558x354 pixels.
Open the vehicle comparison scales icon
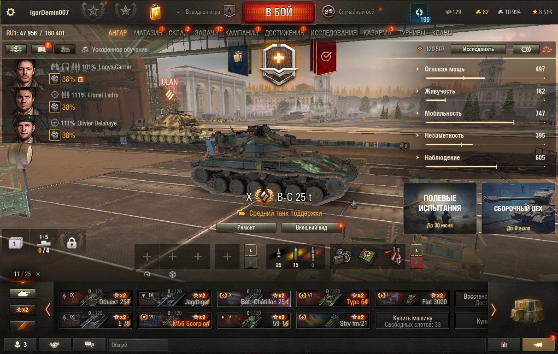pos(547,49)
